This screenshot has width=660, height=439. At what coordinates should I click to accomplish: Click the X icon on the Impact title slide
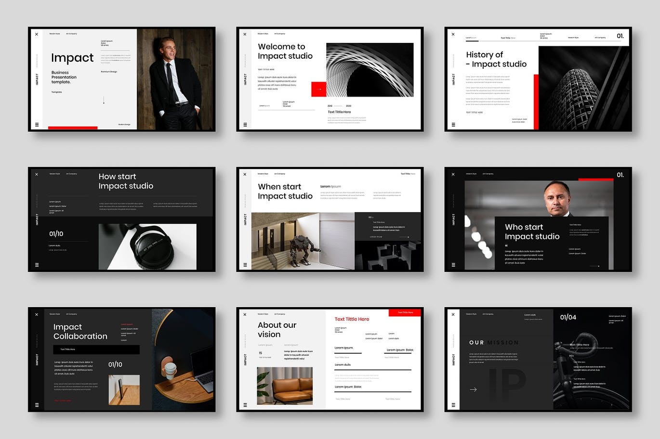tap(37, 34)
